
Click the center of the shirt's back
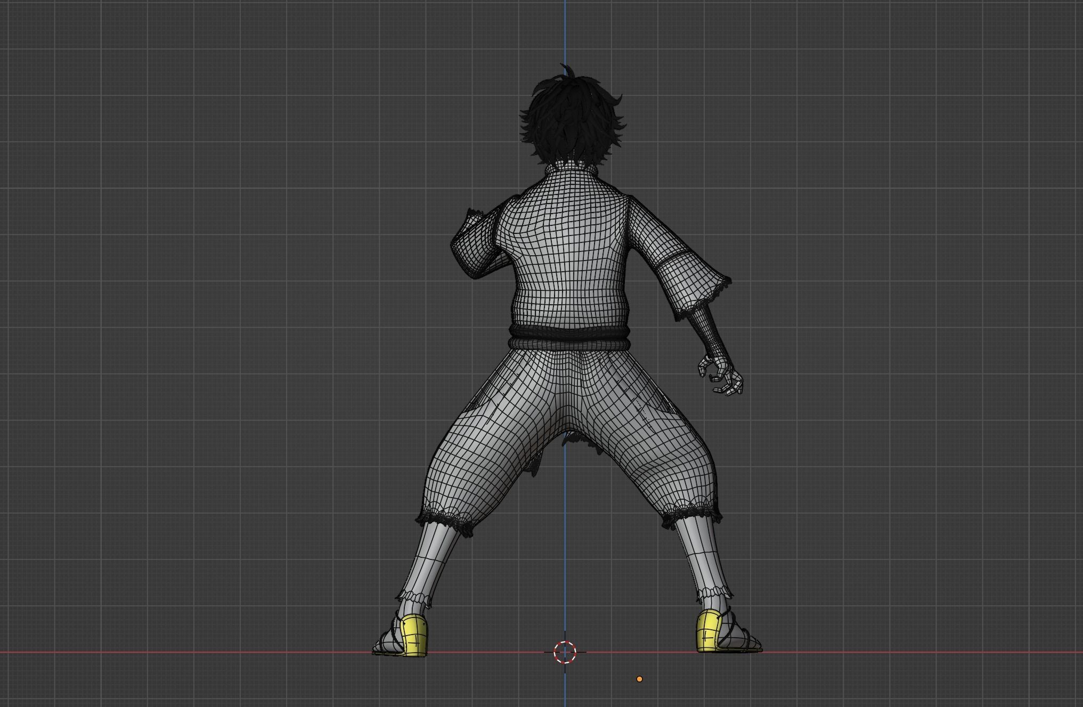pyautogui.click(x=567, y=250)
